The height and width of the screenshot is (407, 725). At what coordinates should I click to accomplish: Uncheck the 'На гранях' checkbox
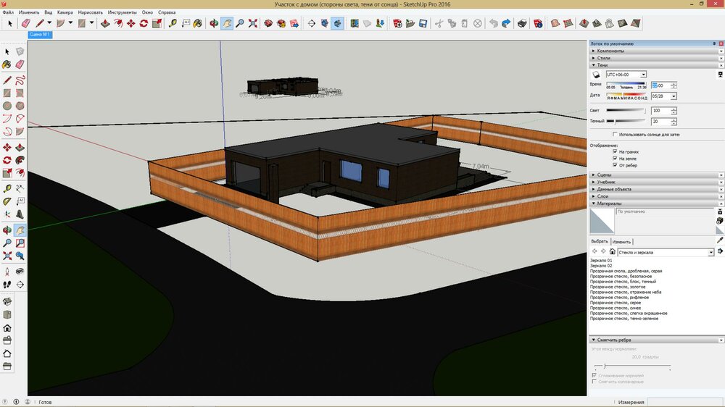coord(616,151)
